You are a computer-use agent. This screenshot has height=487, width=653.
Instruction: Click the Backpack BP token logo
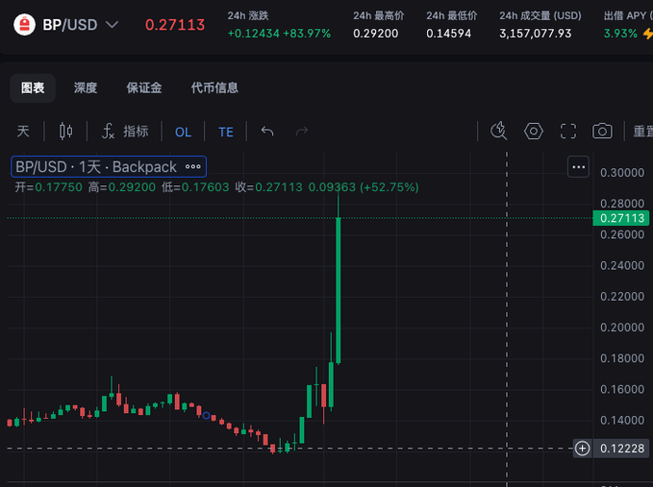(25, 25)
